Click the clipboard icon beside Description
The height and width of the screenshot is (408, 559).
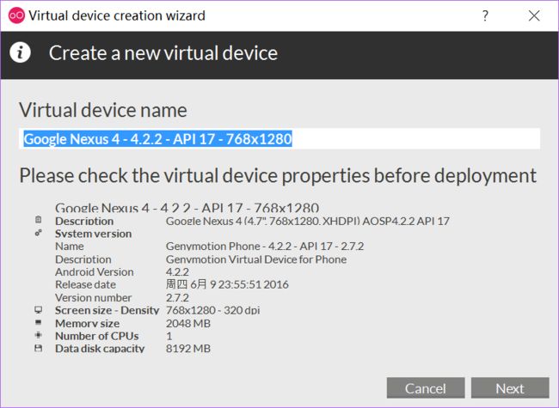[39, 219]
